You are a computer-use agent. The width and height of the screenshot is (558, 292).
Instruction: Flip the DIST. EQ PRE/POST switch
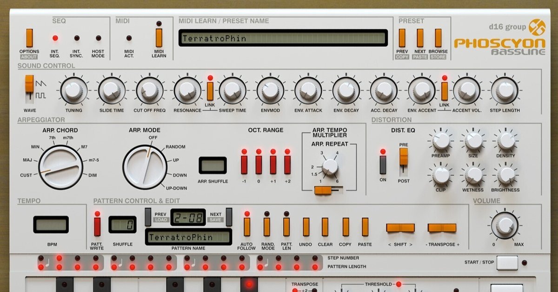pyautogui.click(x=404, y=162)
